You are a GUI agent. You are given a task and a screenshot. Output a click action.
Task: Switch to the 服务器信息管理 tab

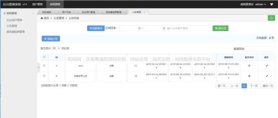[114, 12]
